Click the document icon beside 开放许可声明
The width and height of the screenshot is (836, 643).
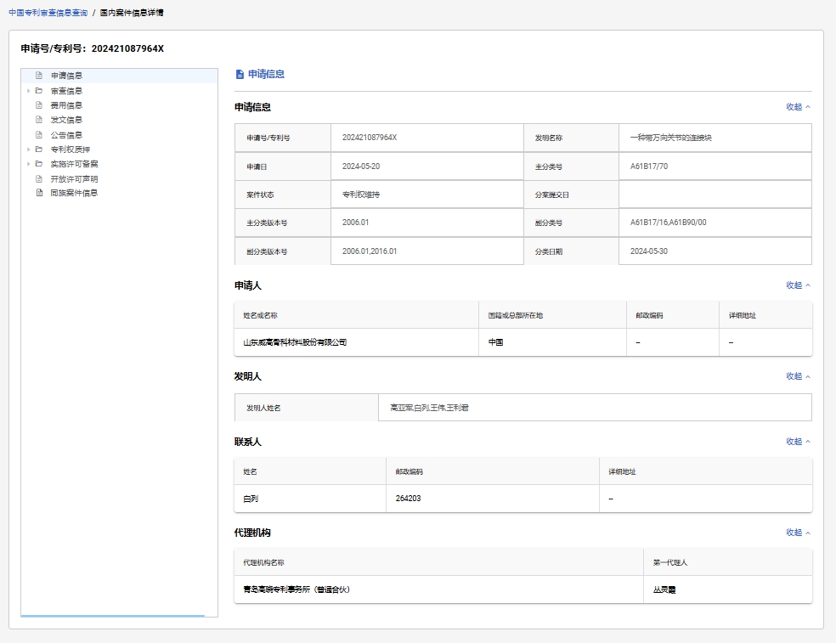pyautogui.click(x=39, y=179)
